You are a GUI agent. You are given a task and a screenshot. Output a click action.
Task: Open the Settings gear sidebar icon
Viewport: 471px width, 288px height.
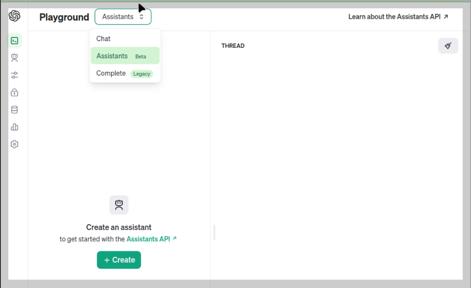(14, 145)
